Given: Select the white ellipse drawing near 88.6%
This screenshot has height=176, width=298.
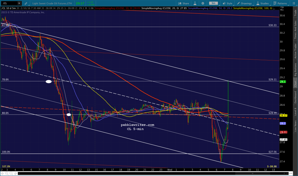Looking at the screenshot, I should tap(69, 114).
